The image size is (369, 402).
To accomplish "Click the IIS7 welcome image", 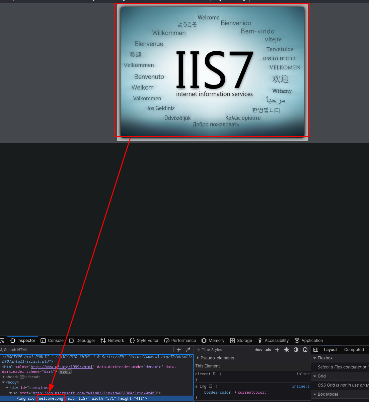I will point(212,72).
